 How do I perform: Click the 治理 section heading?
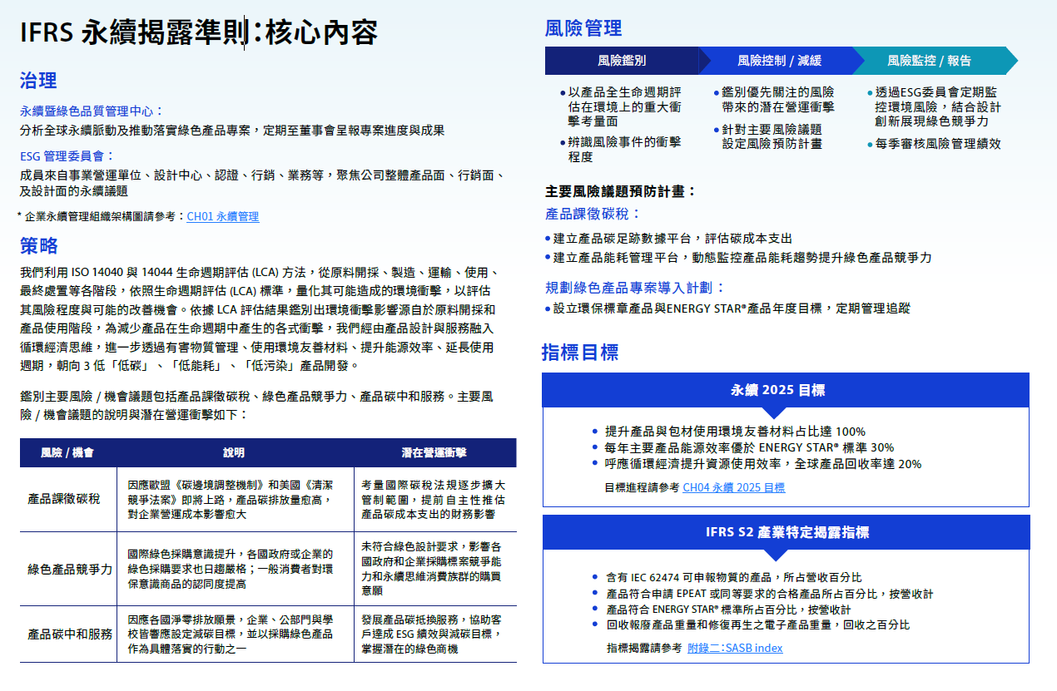pos(38,81)
